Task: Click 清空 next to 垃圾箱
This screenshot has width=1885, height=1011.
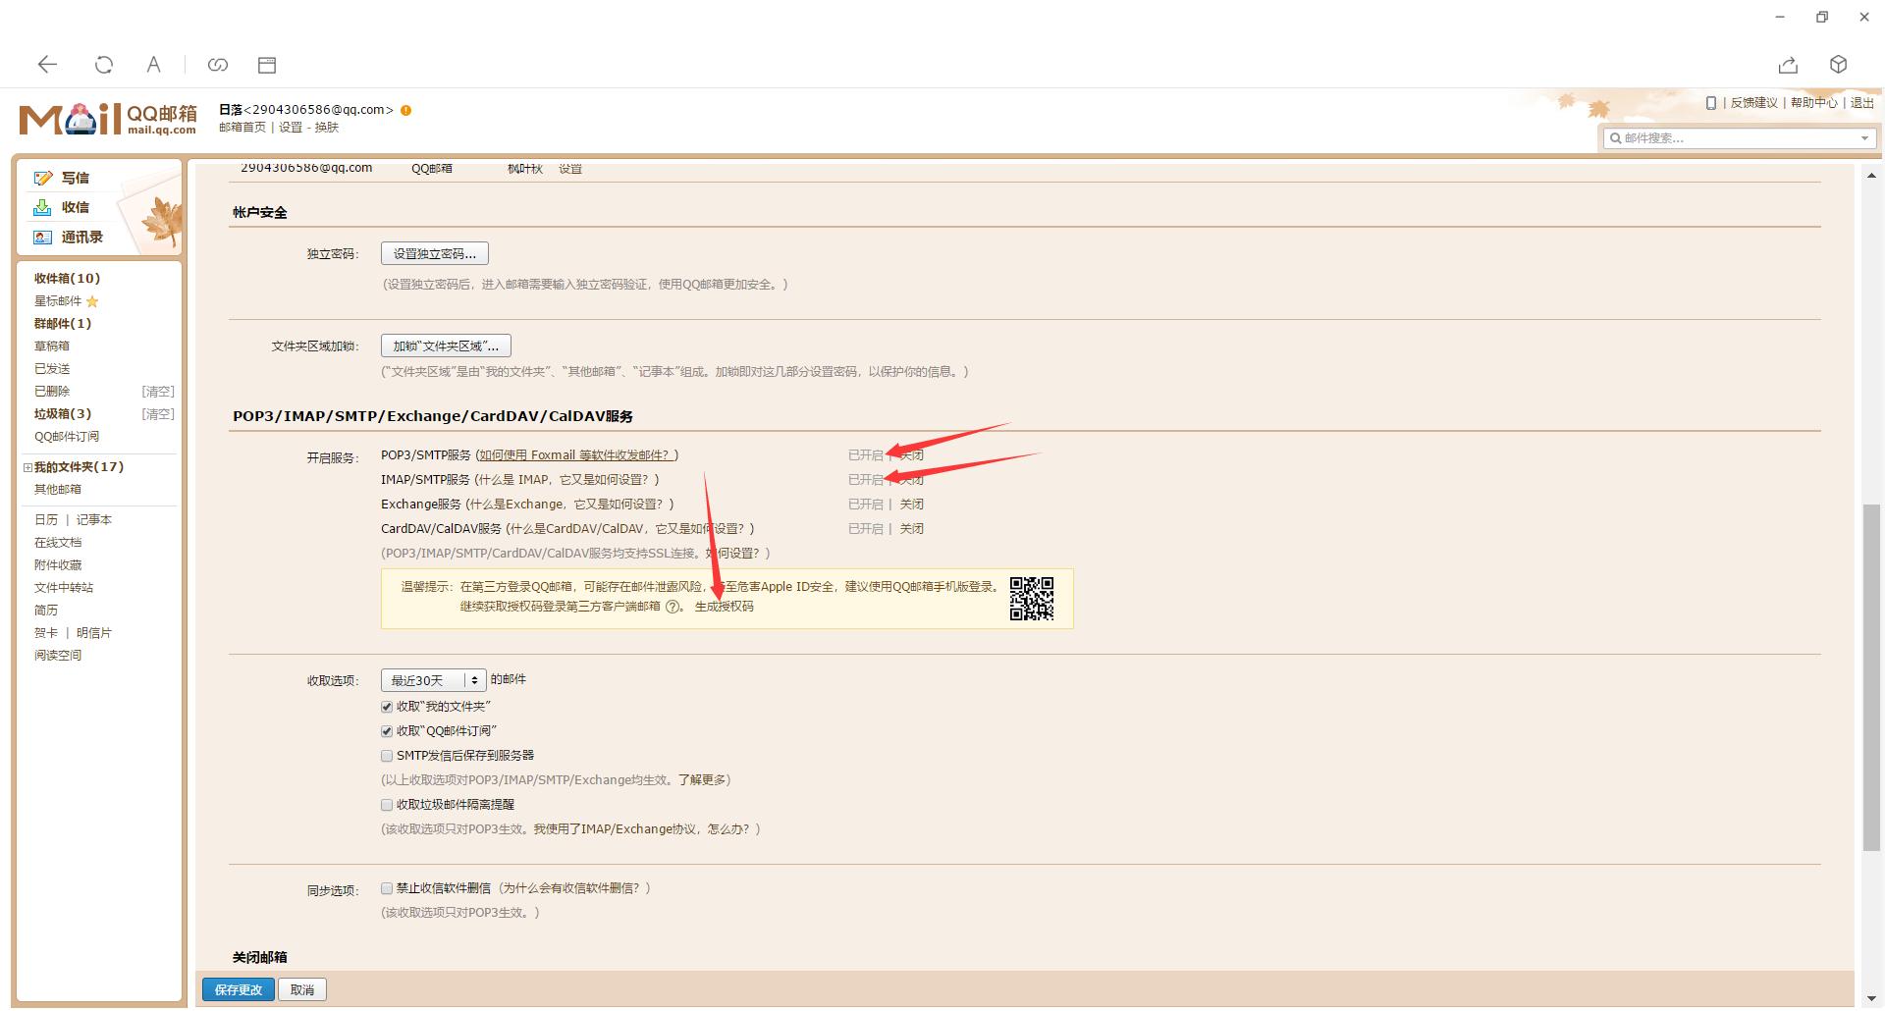Action: [x=158, y=414]
